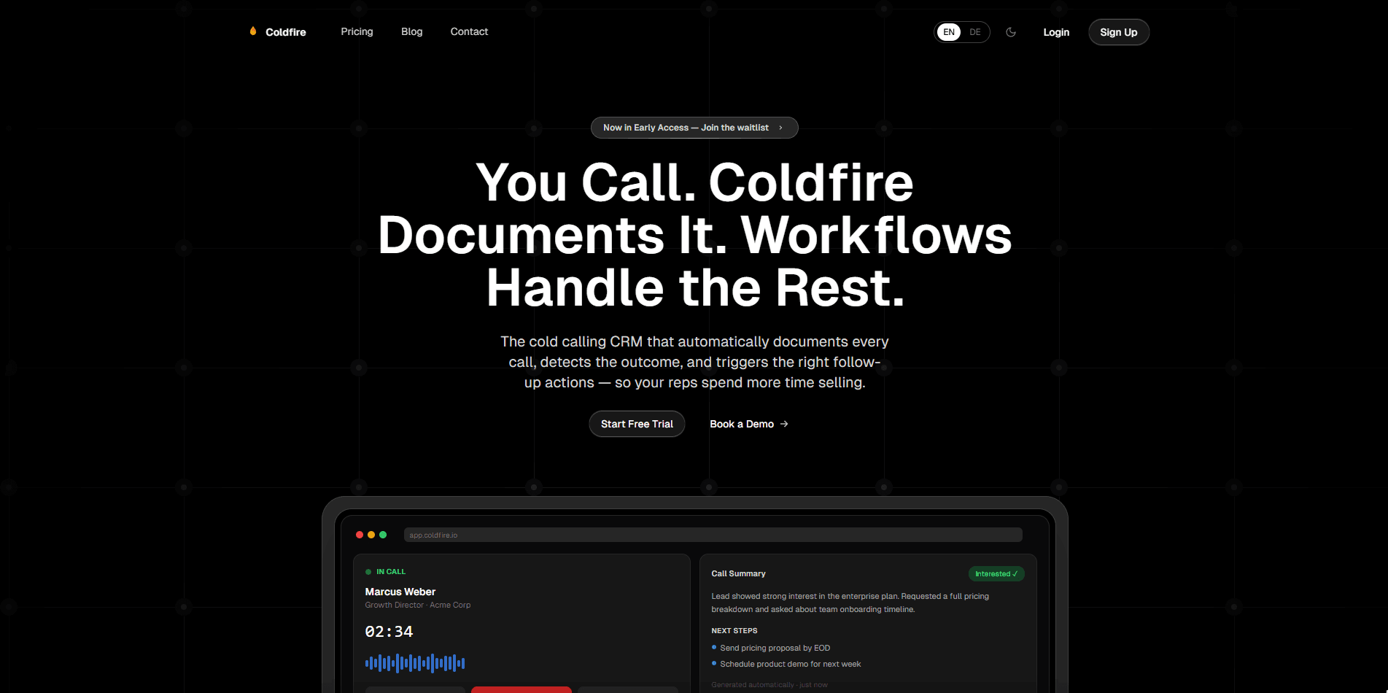This screenshot has height=693, width=1388.
Task: Click the Coldfire flame logo icon
Action: 253,31
